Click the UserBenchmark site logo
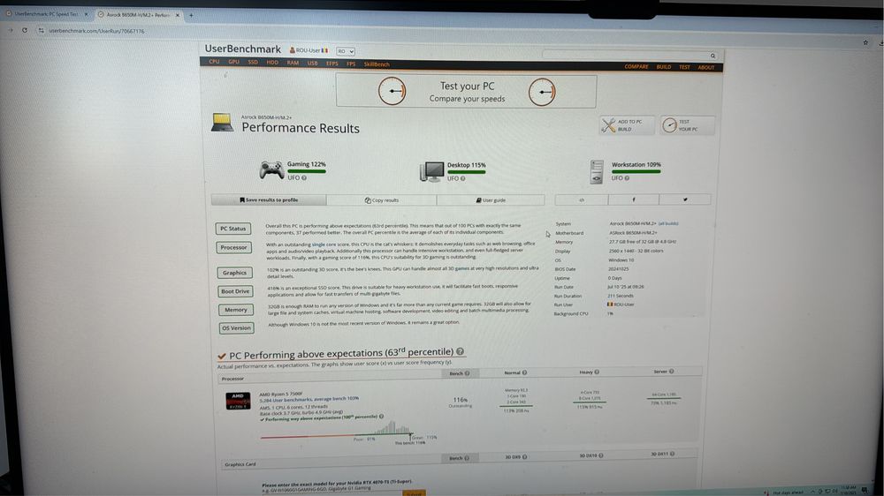 pyautogui.click(x=242, y=49)
